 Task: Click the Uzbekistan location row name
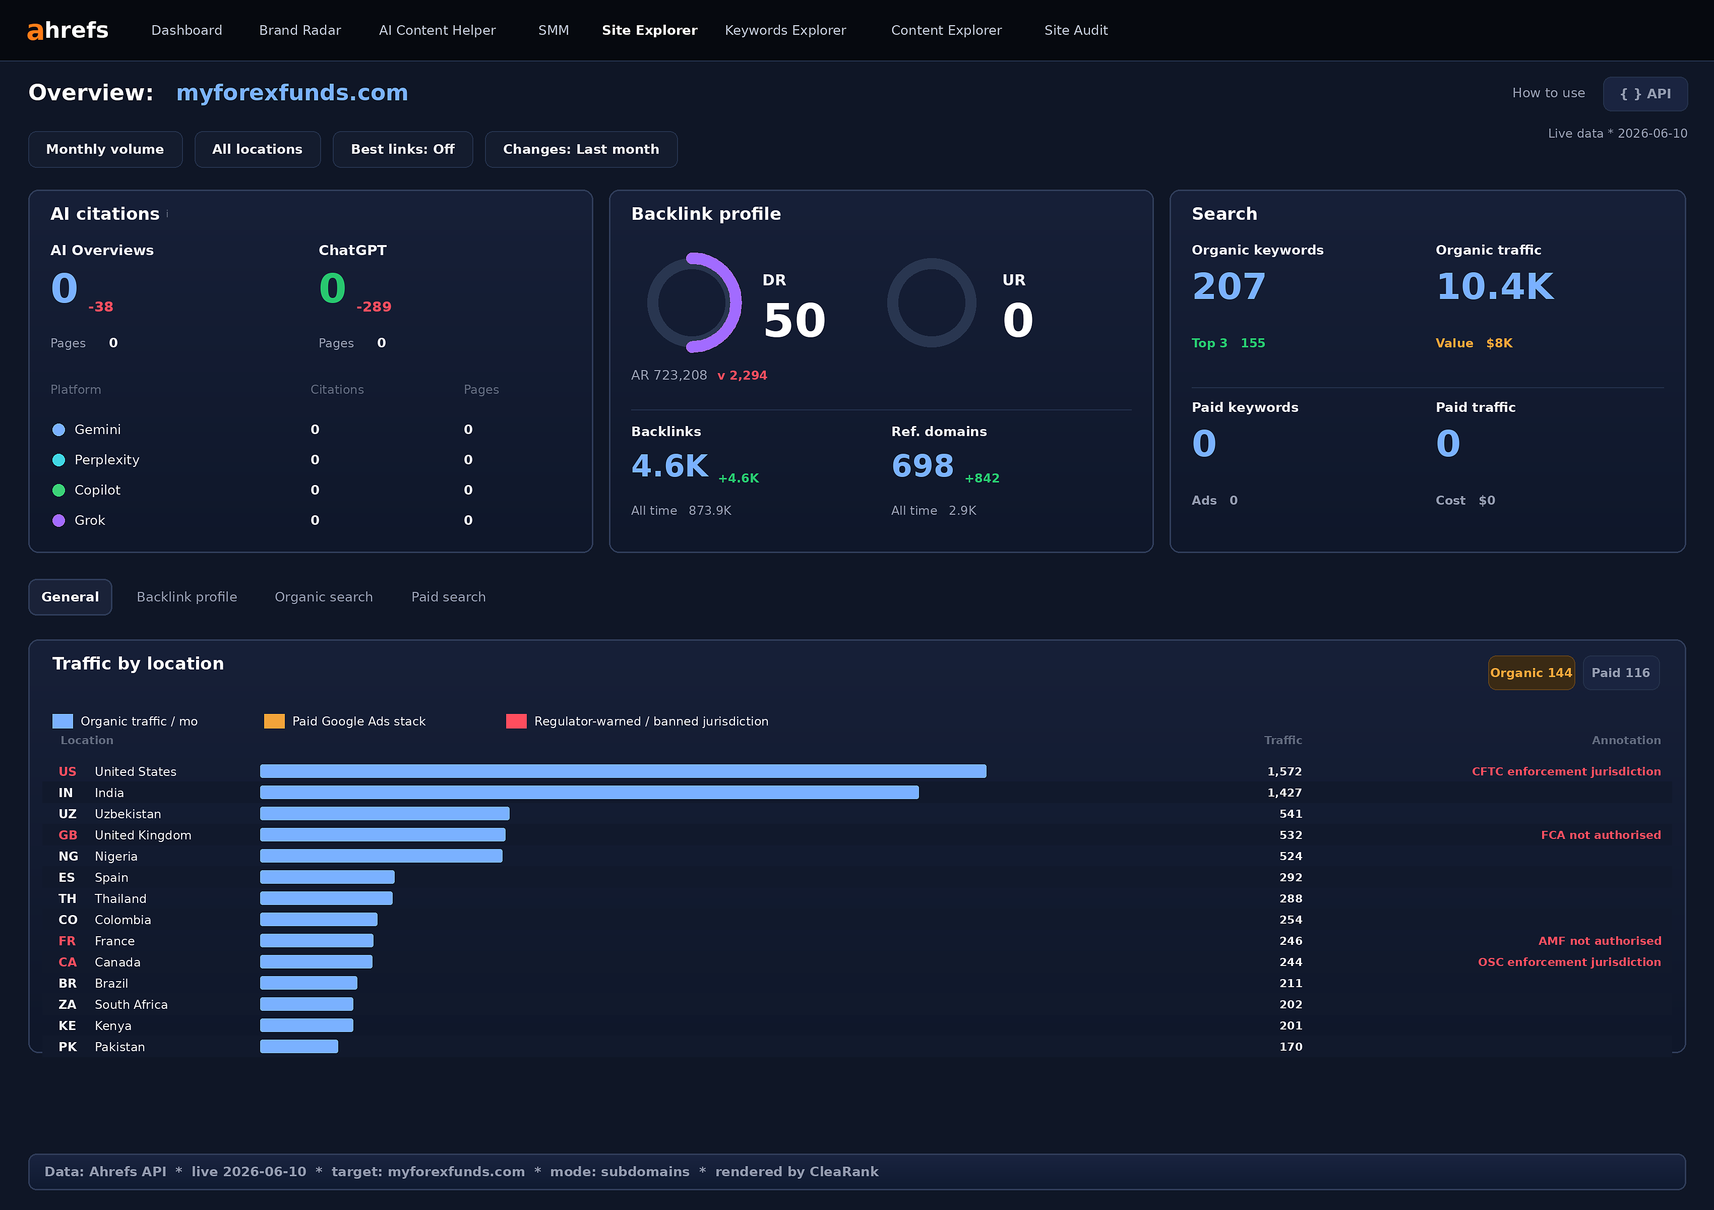128,814
